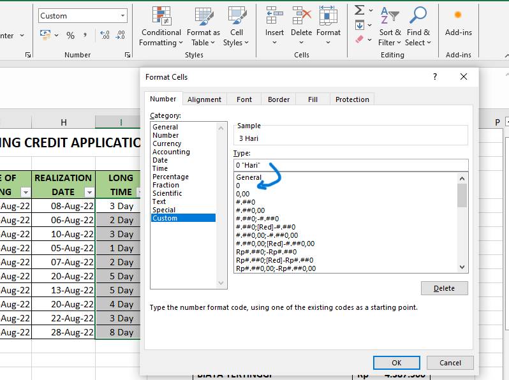Switch to the Border tab
Screen dimensions: 509x380
coord(279,99)
